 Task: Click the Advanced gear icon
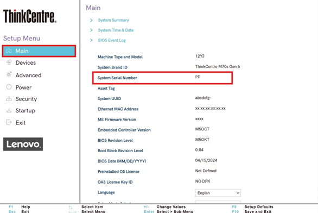(9, 75)
